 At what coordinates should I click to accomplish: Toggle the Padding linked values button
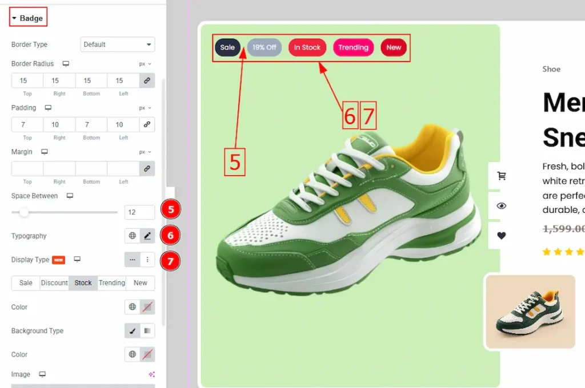[147, 124]
